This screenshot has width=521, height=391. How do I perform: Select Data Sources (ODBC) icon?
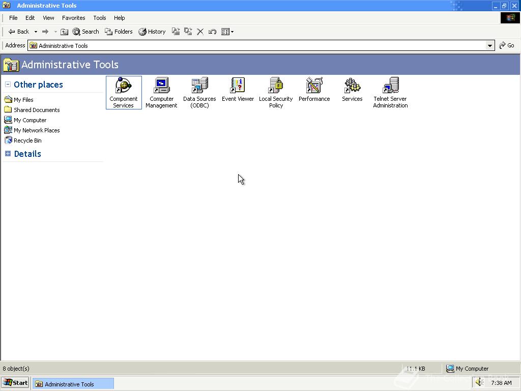[199, 93]
